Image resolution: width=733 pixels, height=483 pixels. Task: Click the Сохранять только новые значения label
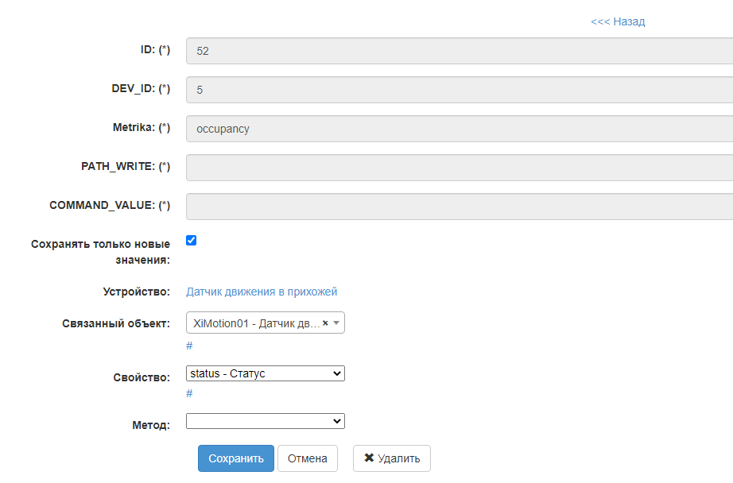coord(100,251)
